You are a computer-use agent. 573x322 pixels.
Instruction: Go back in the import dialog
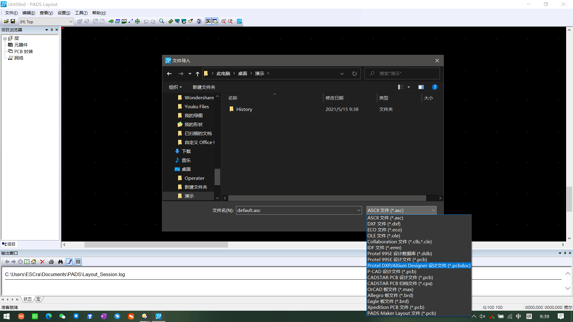coord(169,74)
